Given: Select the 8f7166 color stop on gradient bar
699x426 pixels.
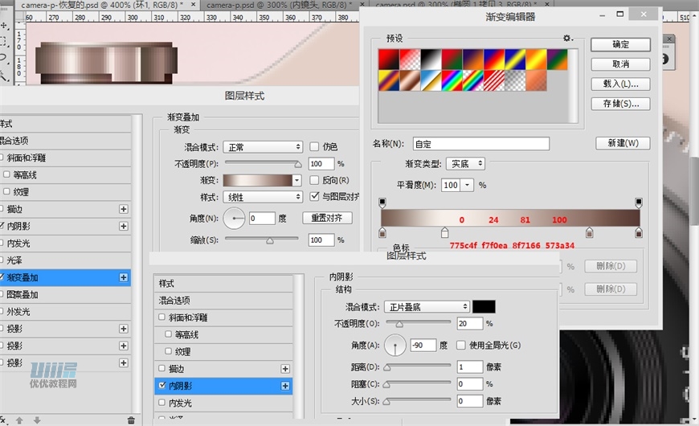Looking at the screenshot, I should point(590,232).
